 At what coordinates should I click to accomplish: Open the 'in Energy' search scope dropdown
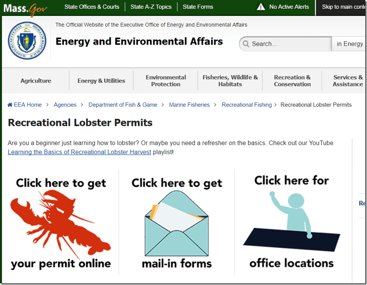tap(350, 44)
